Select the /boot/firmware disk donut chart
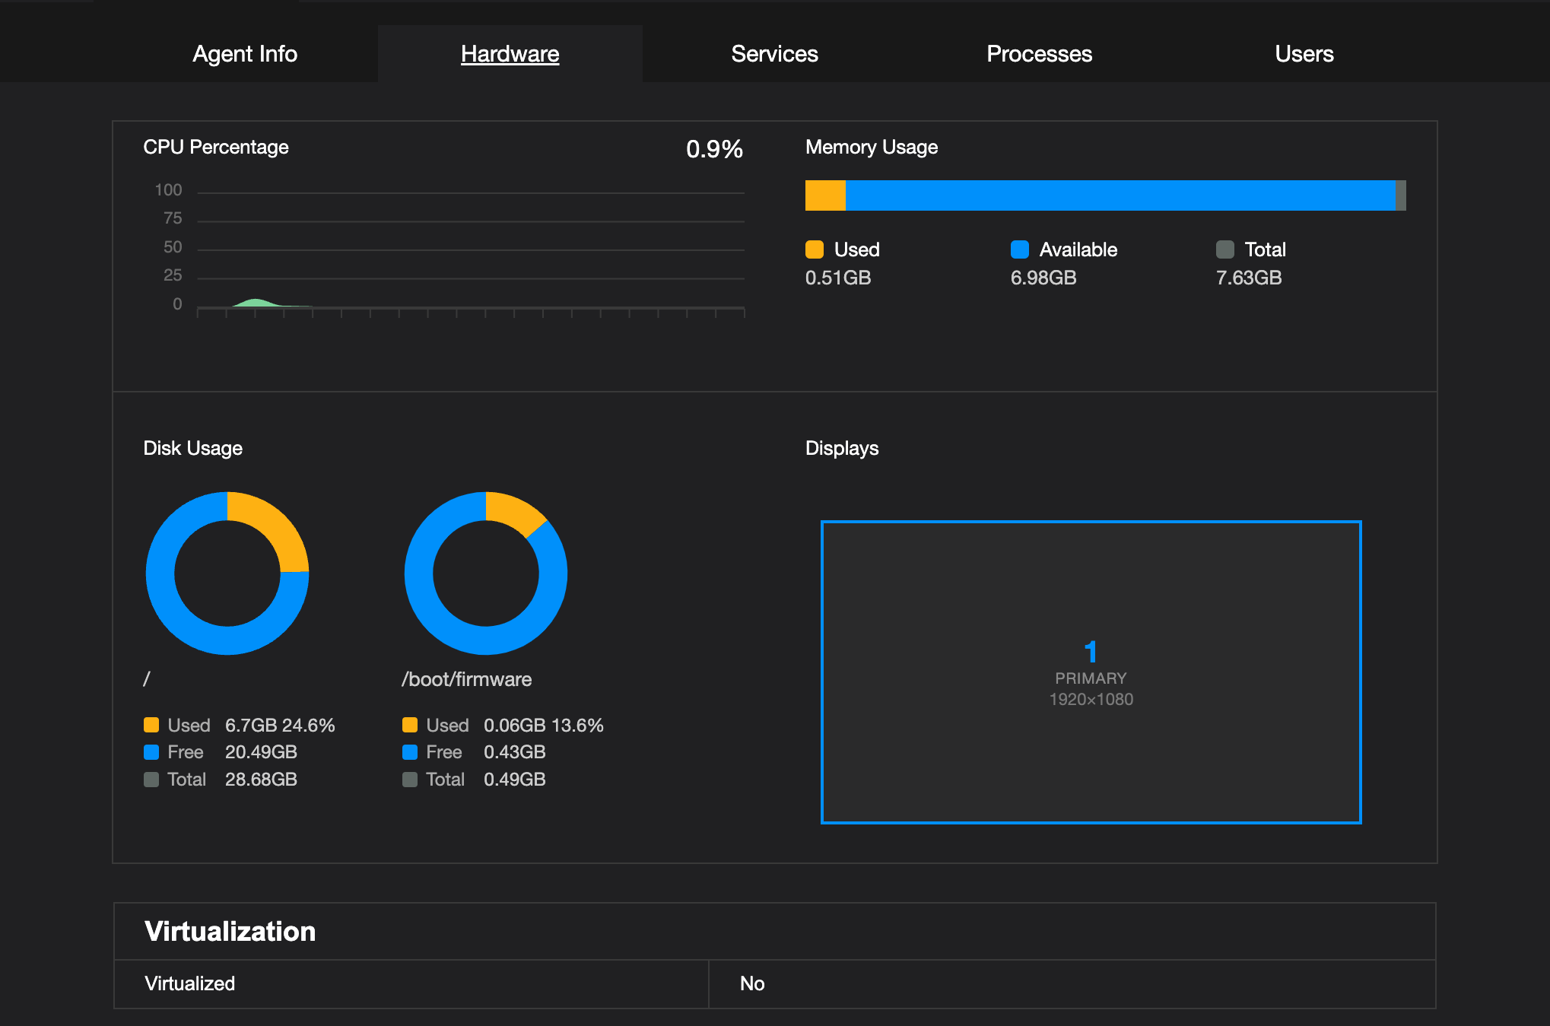The height and width of the screenshot is (1026, 1550). tap(486, 573)
